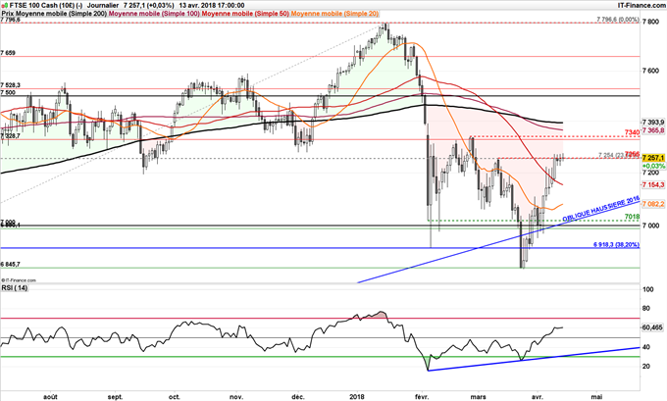Click the 40 value on RSI axis
This screenshot has height=401, width=667.
coord(646,347)
